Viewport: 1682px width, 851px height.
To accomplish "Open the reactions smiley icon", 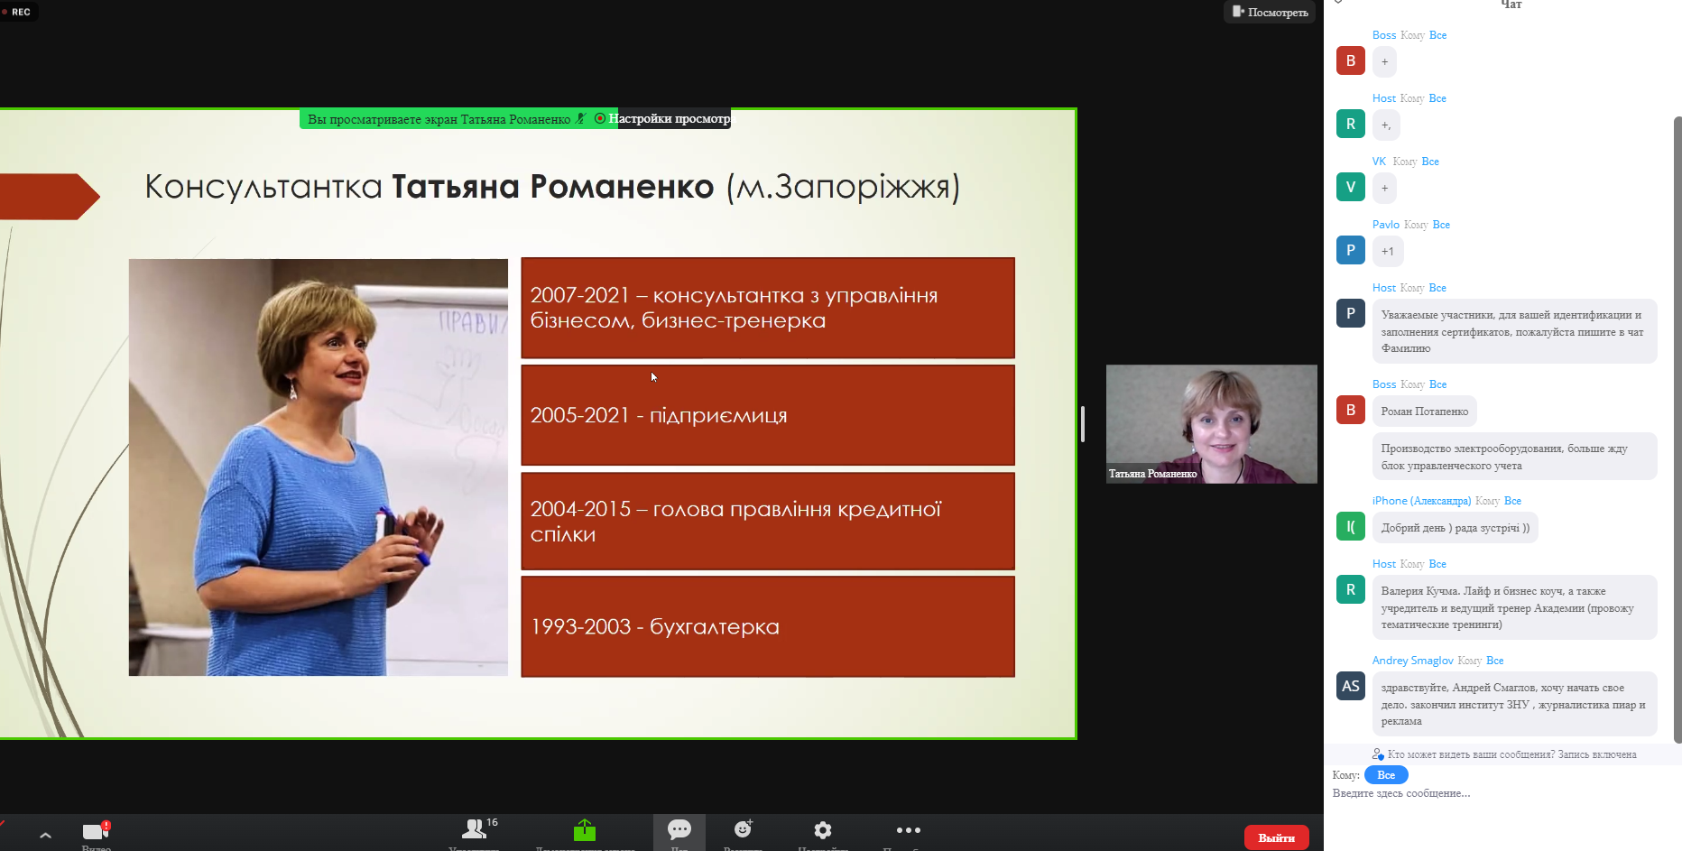I will (x=744, y=828).
